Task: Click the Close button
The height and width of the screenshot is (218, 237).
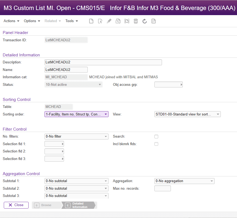Action: click(x=16, y=205)
